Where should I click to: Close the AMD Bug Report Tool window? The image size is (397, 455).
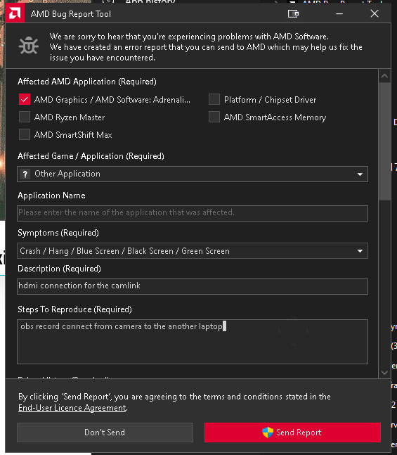coord(375,13)
